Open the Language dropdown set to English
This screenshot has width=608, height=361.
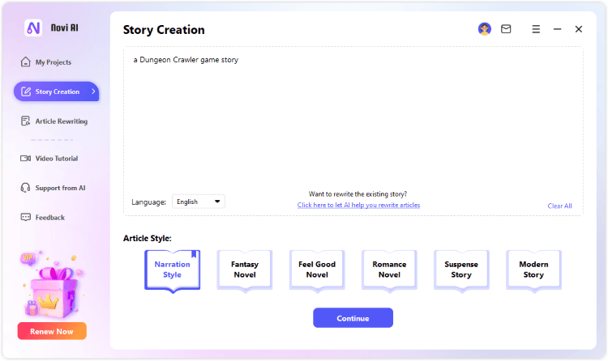tap(198, 202)
